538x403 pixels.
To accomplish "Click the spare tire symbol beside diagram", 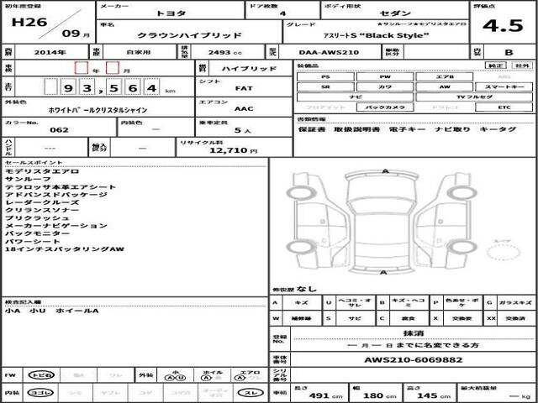I will tap(502, 249).
